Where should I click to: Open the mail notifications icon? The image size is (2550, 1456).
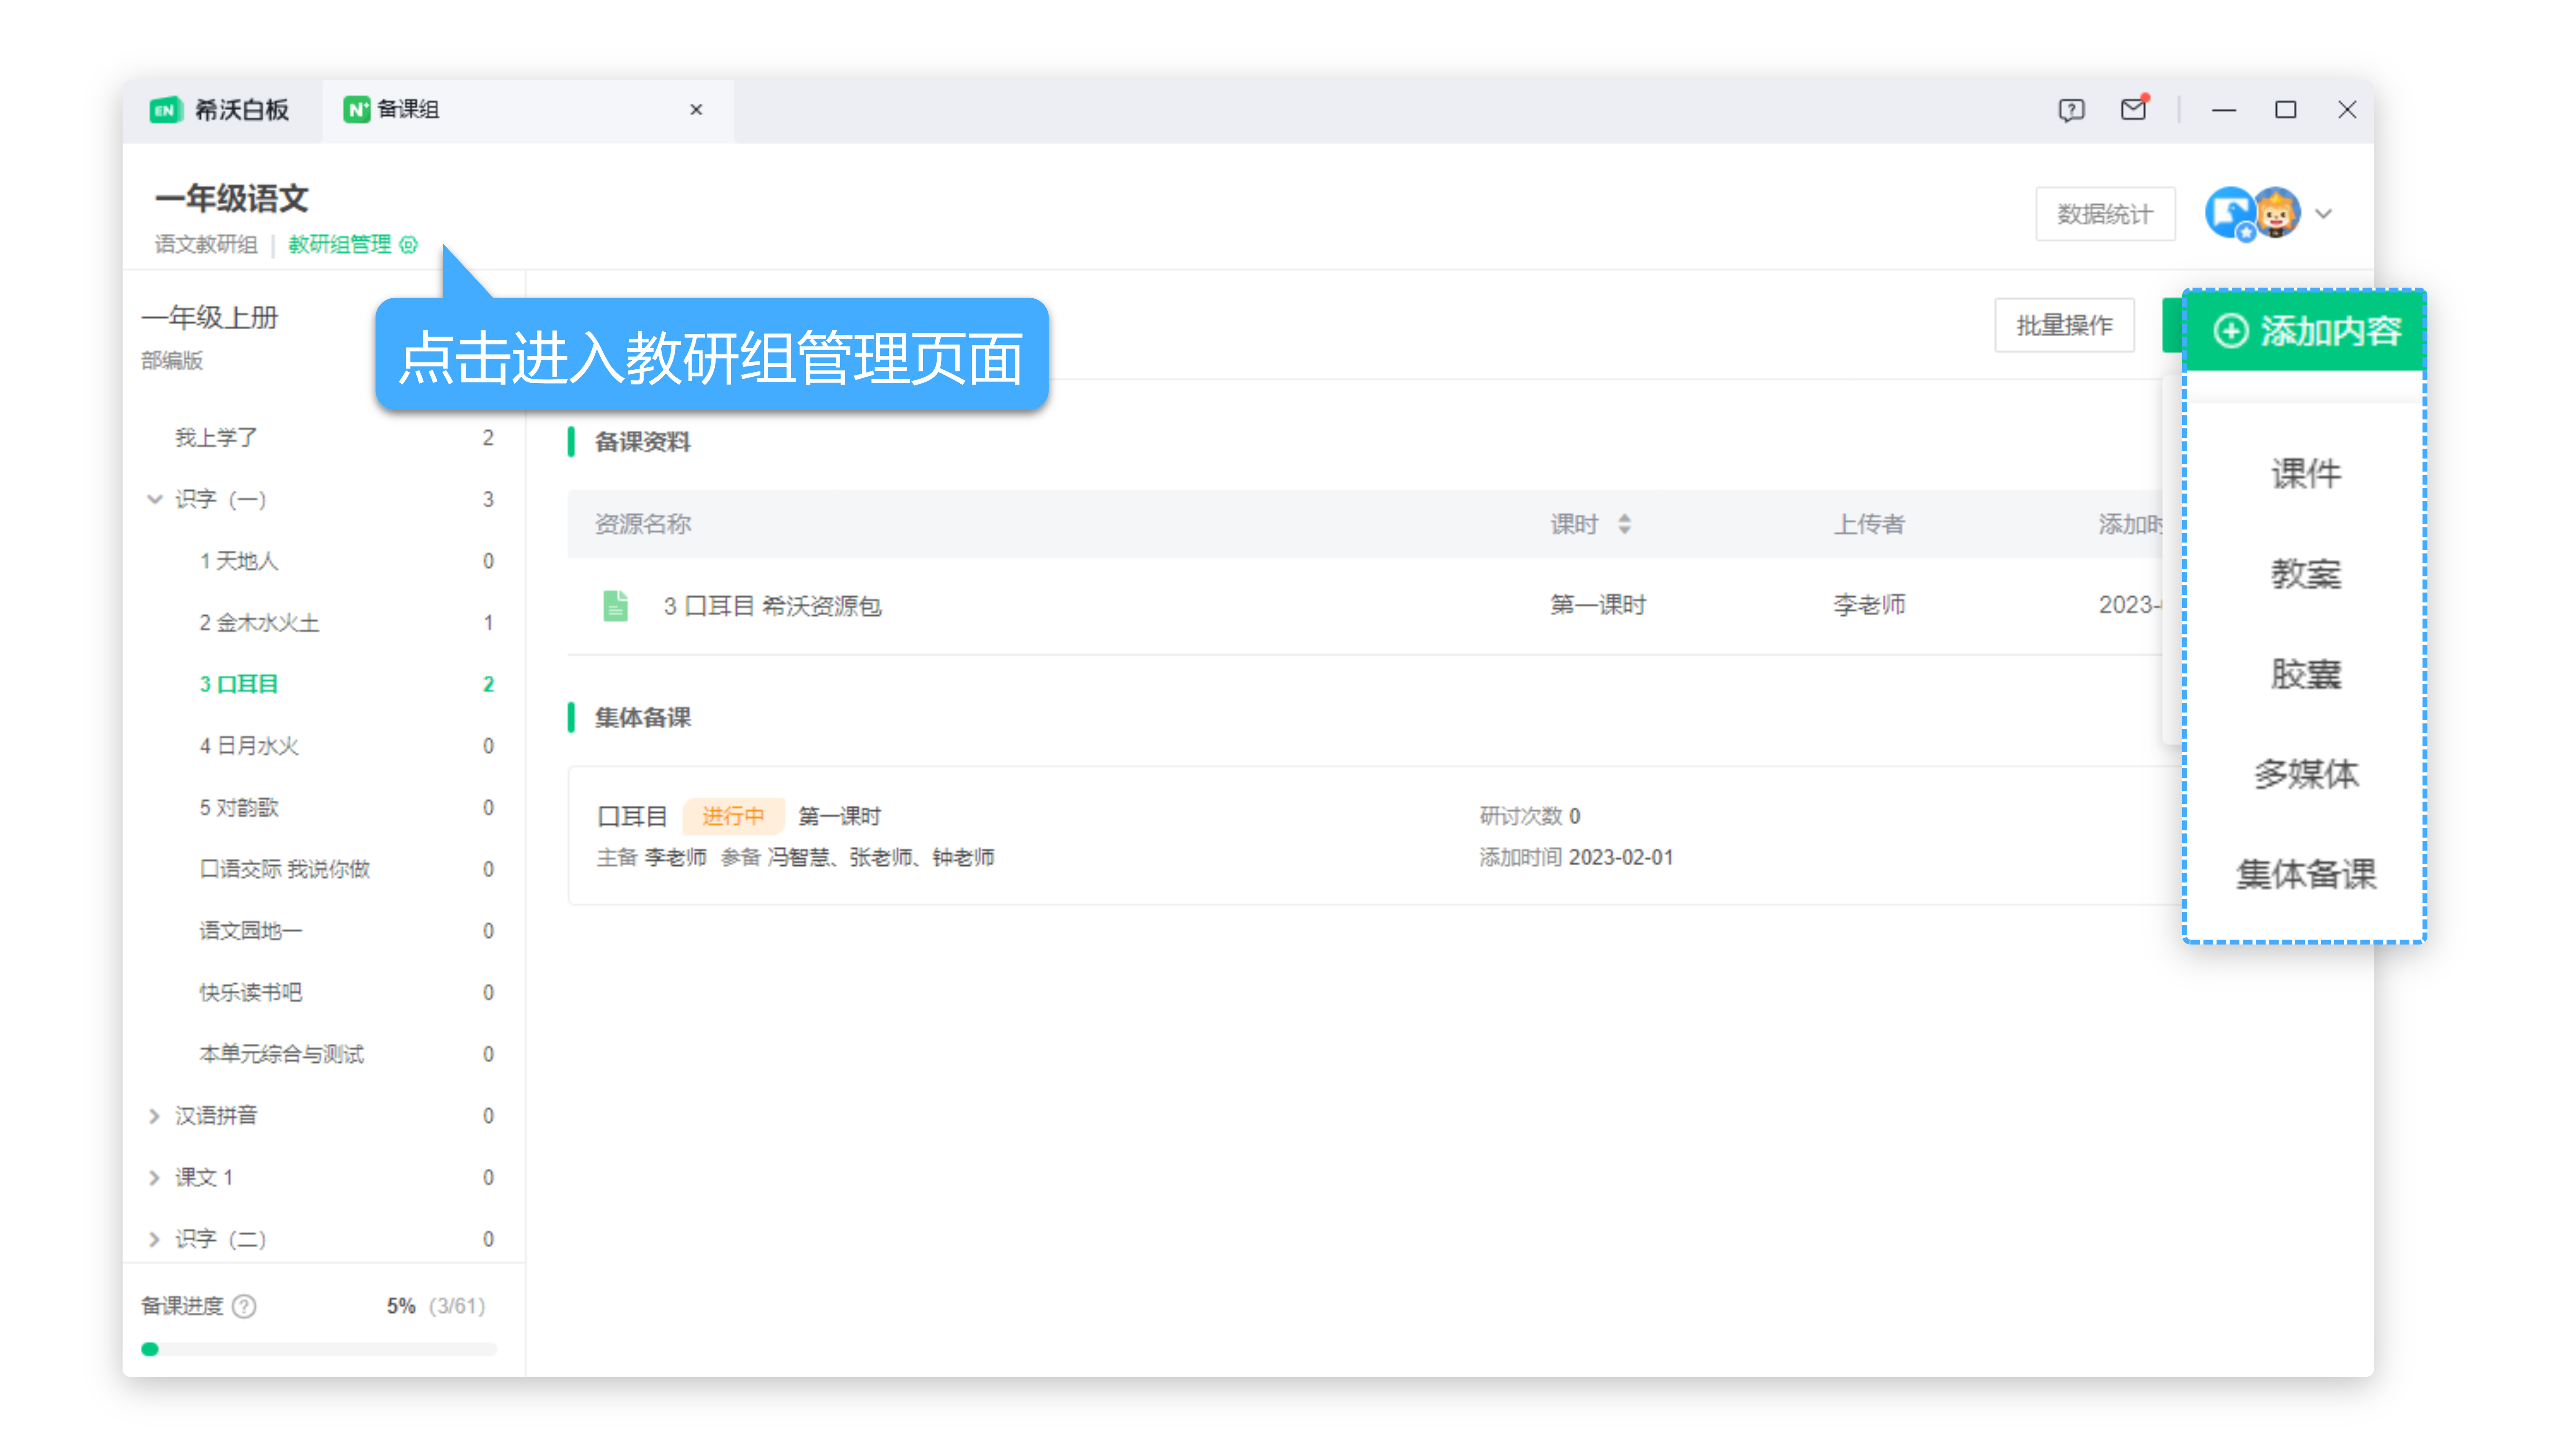click(2133, 108)
